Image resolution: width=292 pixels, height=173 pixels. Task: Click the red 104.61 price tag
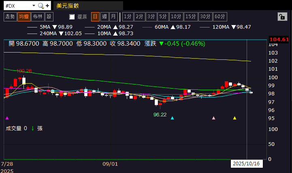click(x=279, y=39)
